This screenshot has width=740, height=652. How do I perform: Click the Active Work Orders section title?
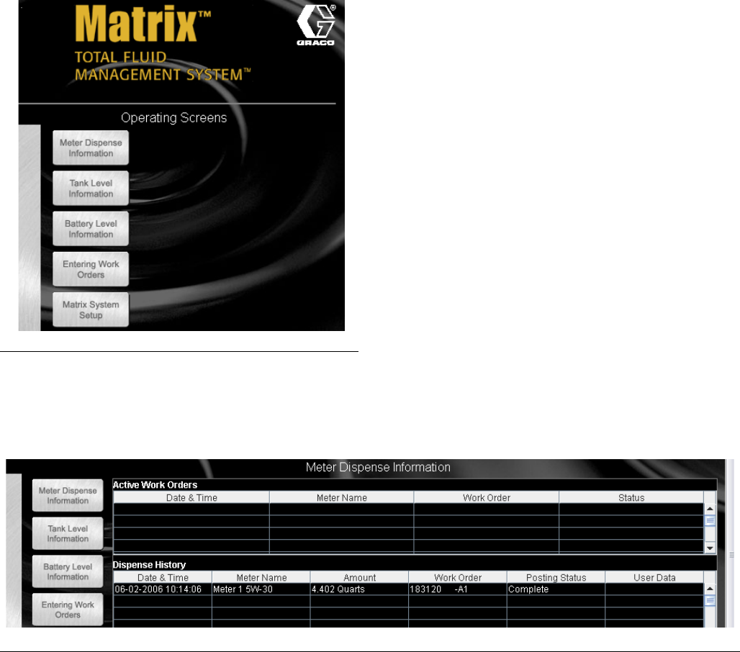(x=155, y=484)
